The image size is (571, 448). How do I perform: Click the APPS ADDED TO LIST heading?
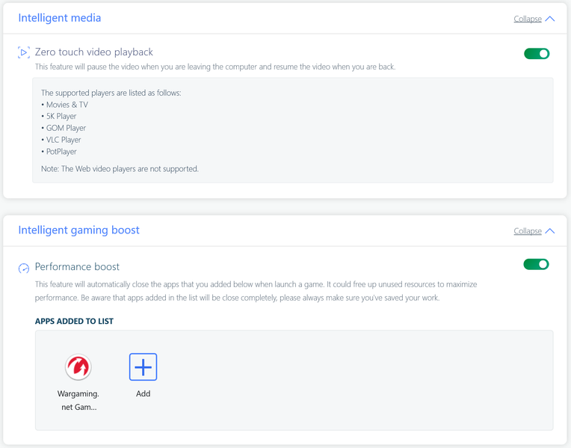74,322
